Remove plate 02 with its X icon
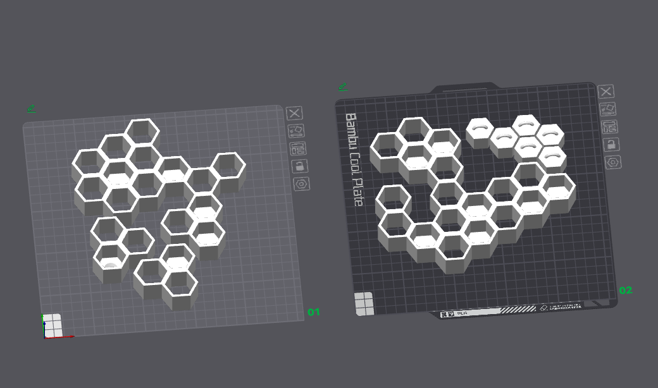658x388 pixels. [606, 92]
